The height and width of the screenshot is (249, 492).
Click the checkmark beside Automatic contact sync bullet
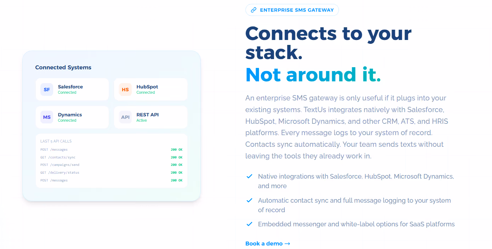pyautogui.click(x=249, y=200)
